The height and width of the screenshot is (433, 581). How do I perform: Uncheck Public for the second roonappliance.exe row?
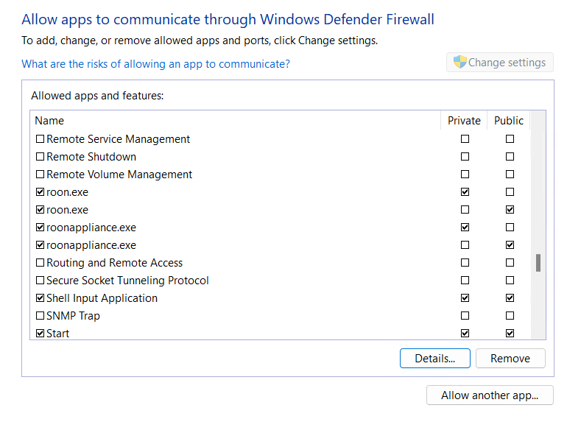[510, 244]
